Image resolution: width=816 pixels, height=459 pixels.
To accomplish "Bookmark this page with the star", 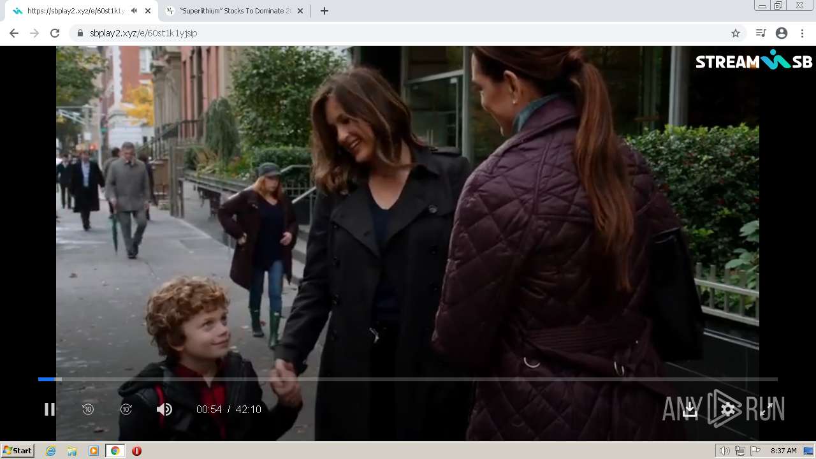I will click(736, 33).
